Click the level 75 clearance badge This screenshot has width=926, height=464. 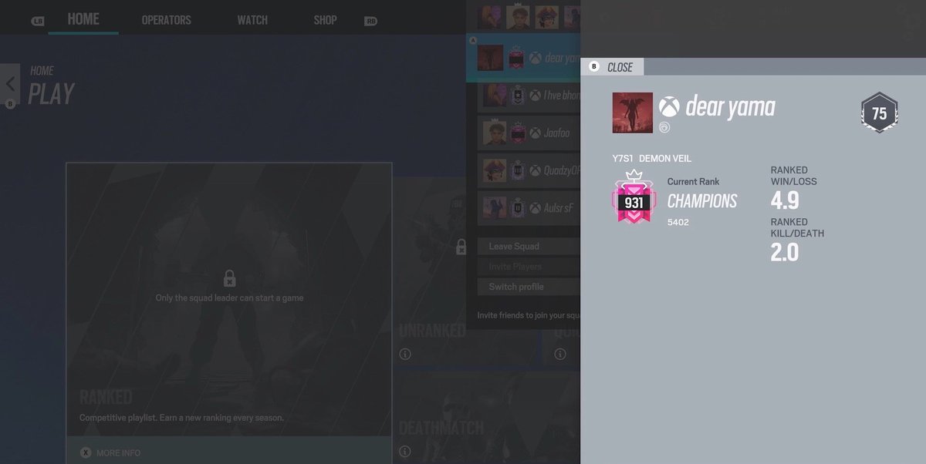coord(879,114)
